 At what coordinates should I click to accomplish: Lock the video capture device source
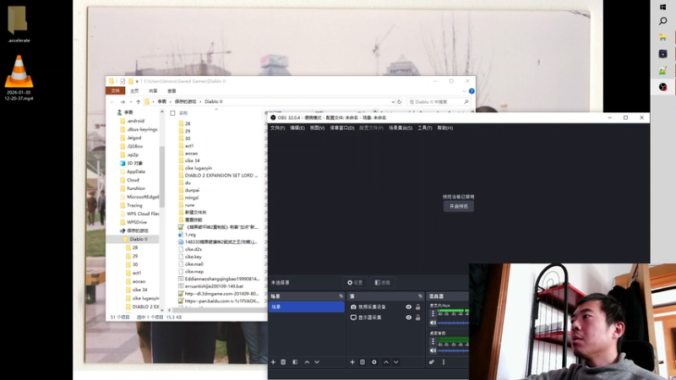coord(417,307)
